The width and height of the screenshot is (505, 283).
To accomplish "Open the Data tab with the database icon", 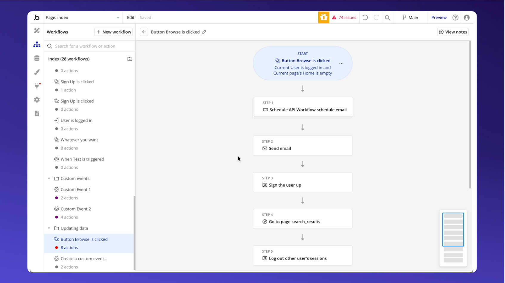I will [x=37, y=58].
